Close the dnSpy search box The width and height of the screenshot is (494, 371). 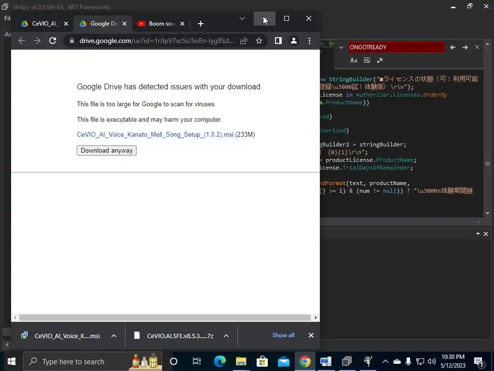pos(477,47)
